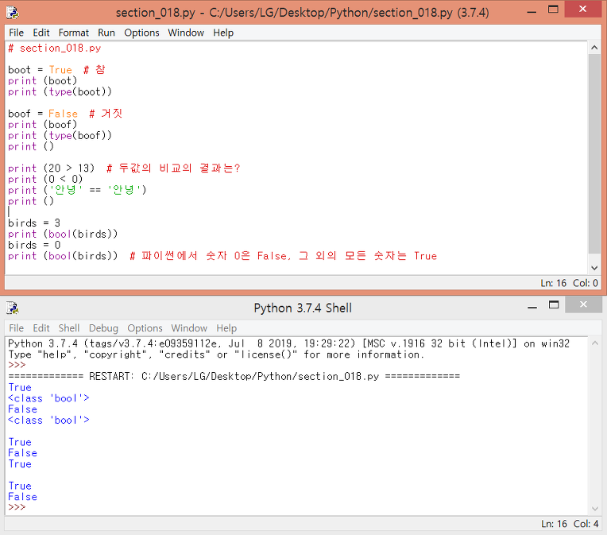Open the File menu in the editor window
This screenshot has width=607, height=535.
[x=16, y=33]
